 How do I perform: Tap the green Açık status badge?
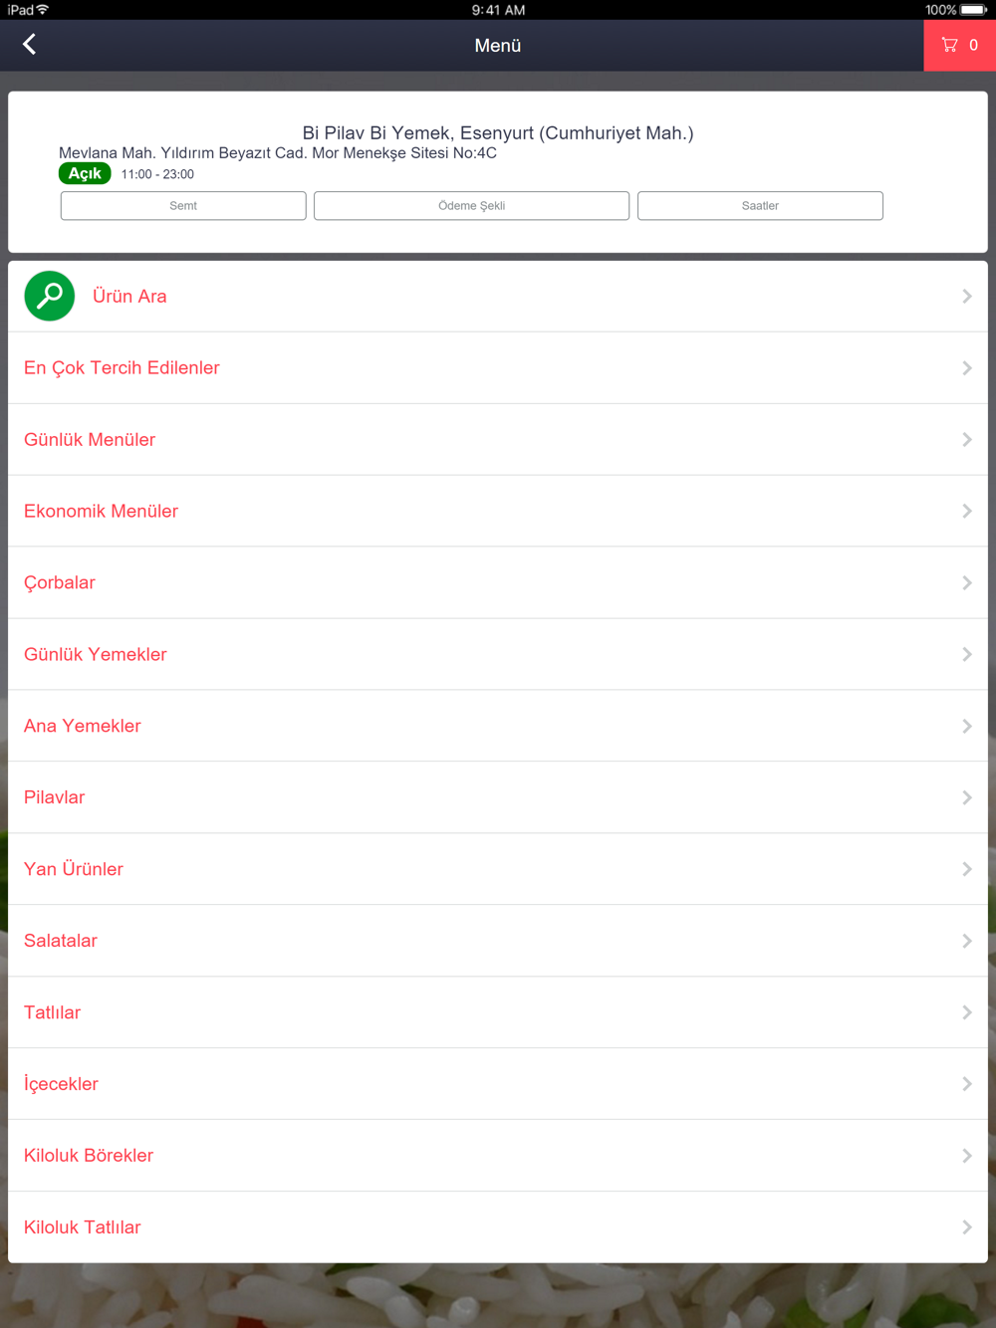[x=85, y=173]
